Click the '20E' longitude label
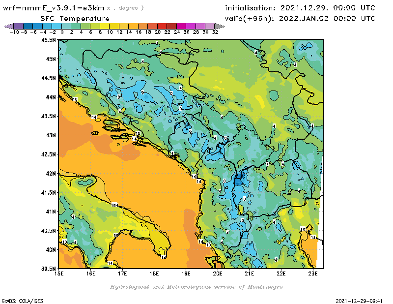This screenshot has height=304, width=393. click(218, 274)
